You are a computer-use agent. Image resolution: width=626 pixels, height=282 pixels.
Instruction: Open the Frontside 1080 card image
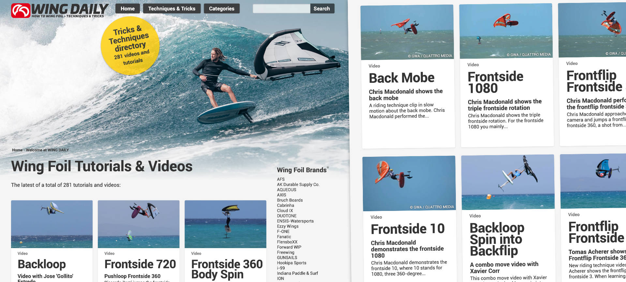pyautogui.click(x=506, y=31)
